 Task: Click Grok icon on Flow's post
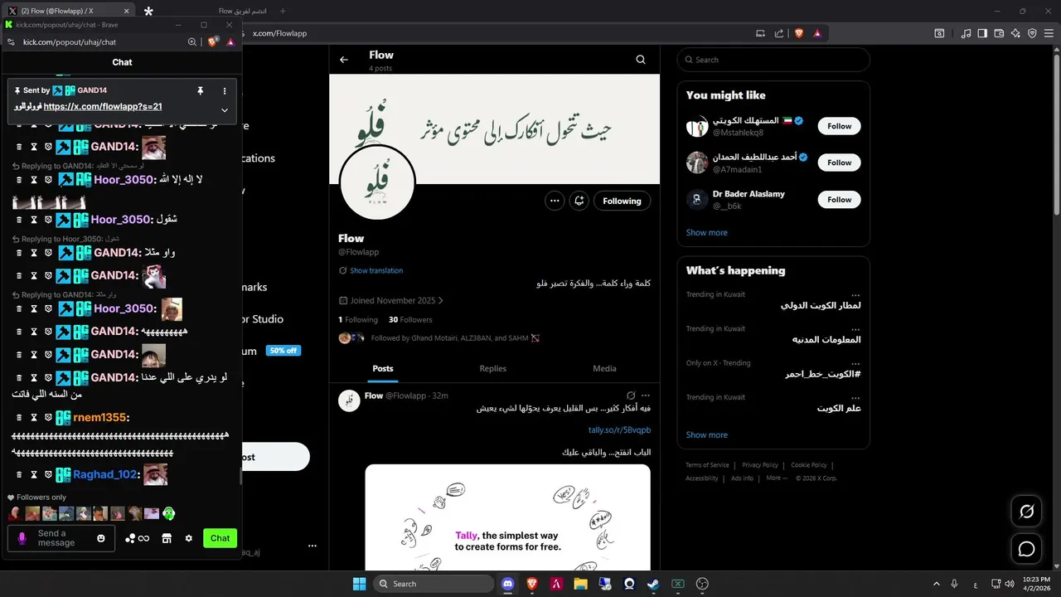(x=631, y=396)
